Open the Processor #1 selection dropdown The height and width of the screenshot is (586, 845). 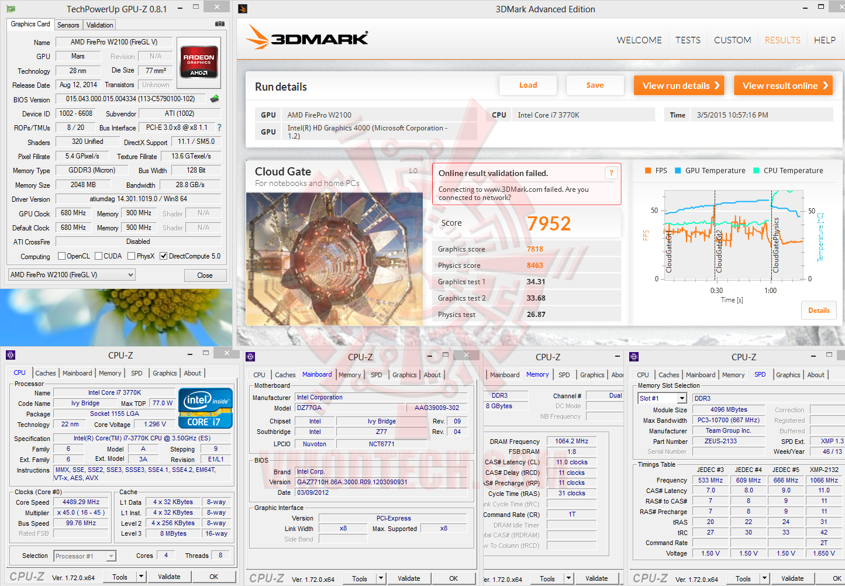(x=112, y=556)
